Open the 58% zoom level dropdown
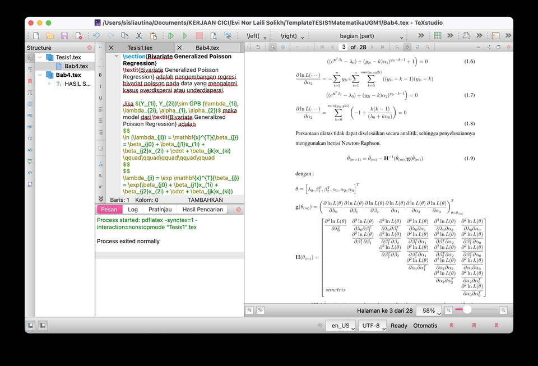This screenshot has width=538, height=366. click(429, 311)
